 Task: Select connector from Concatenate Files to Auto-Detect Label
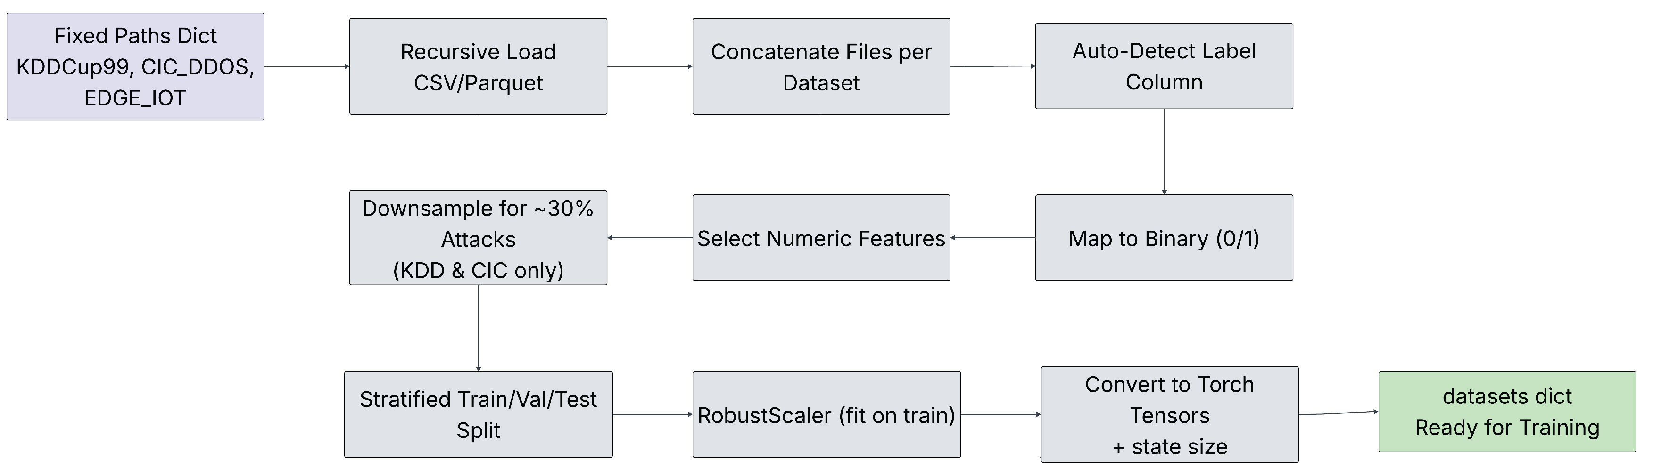992,66
